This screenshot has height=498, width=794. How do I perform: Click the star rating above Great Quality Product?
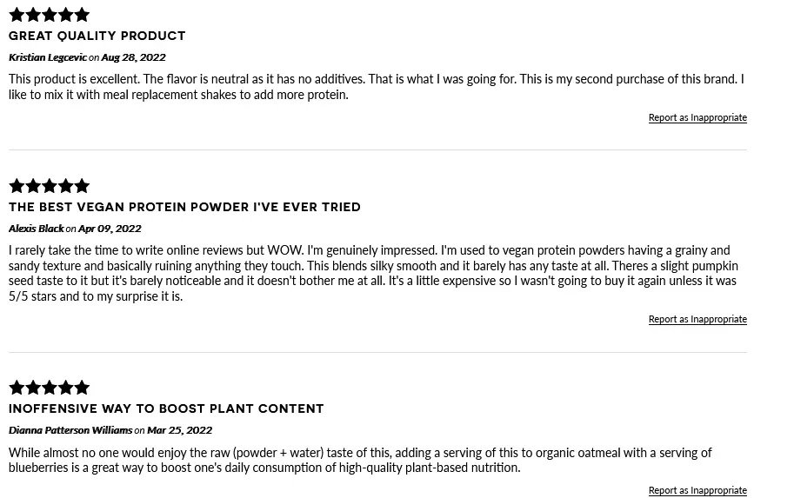point(49,15)
